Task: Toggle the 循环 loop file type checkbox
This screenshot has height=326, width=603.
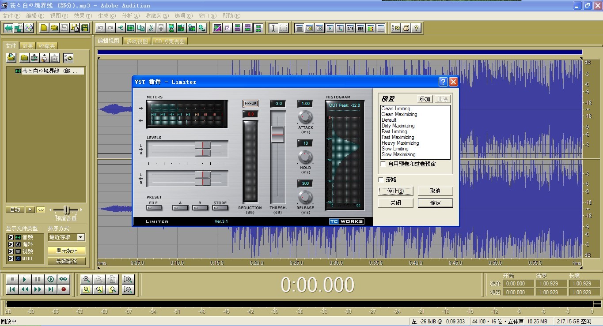Action: pos(11,244)
